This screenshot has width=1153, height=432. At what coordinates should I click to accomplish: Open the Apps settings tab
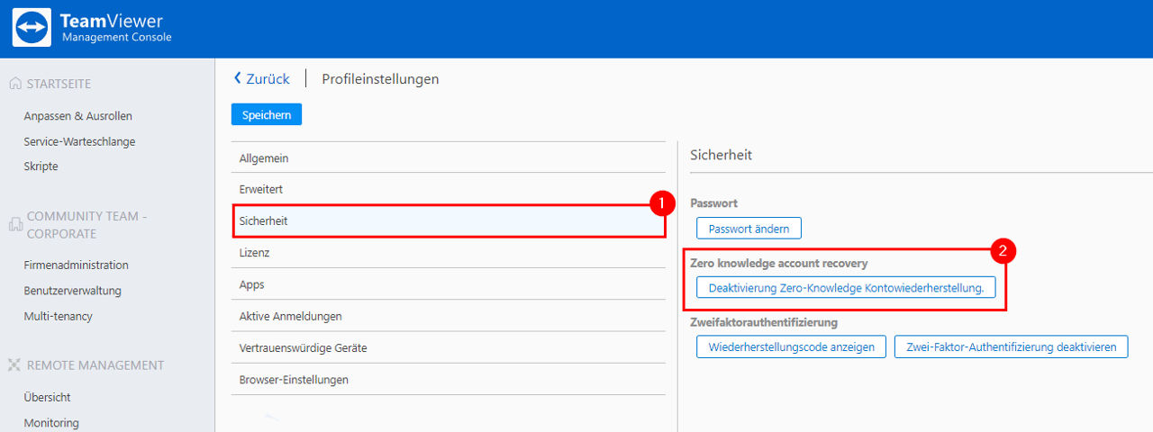tap(448, 284)
